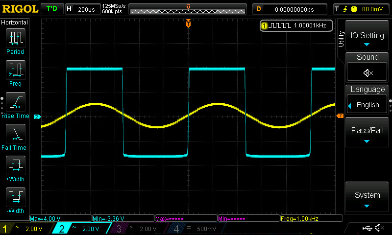The height and width of the screenshot is (235, 392).
Task: Click the trigger source channel 1 badge
Action: tap(354, 9)
